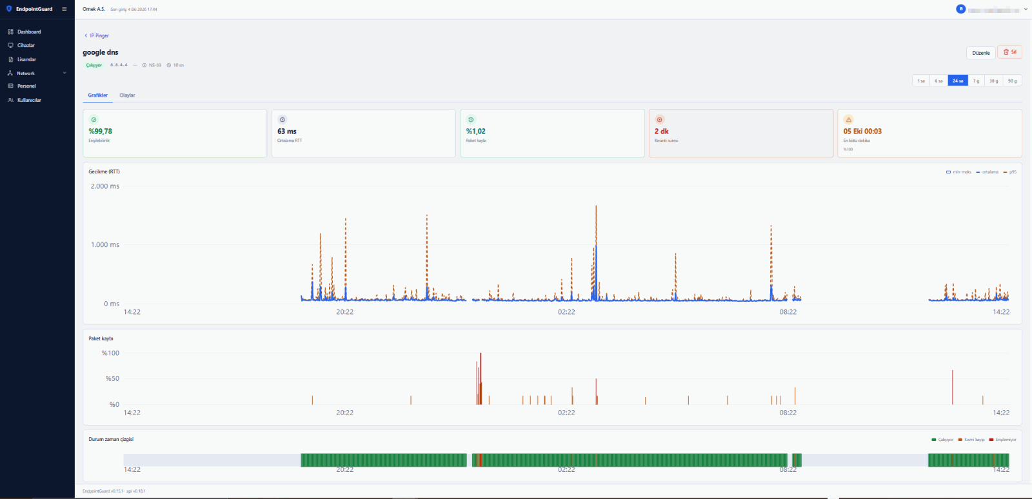Viewport: 1032px width, 499px height.
Task: Toggle the min-maks legend swatch
Action: [x=948, y=172]
